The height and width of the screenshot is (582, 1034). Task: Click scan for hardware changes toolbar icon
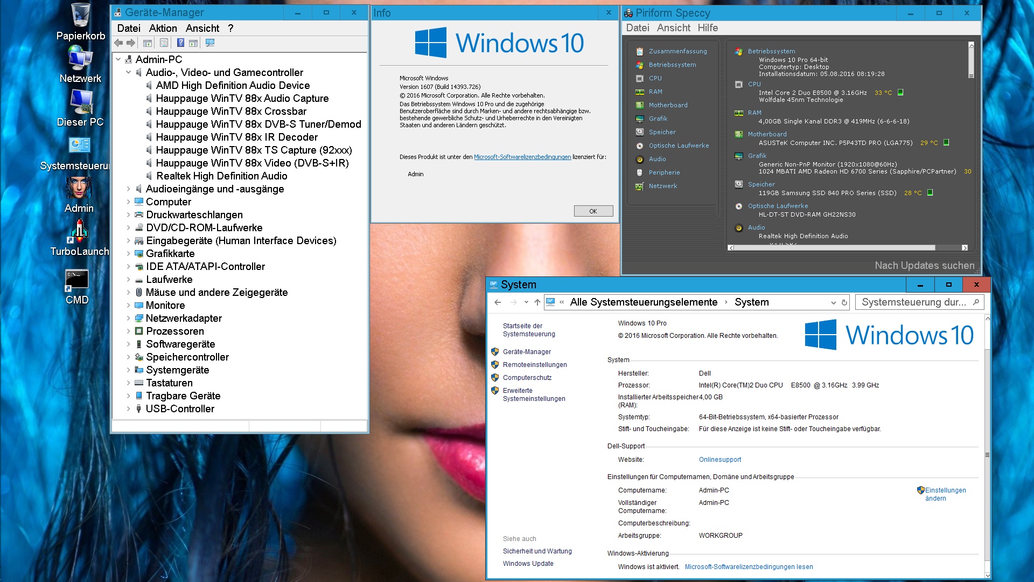click(210, 43)
